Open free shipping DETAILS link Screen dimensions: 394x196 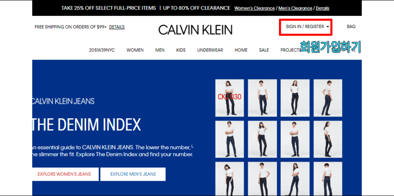click(x=117, y=27)
